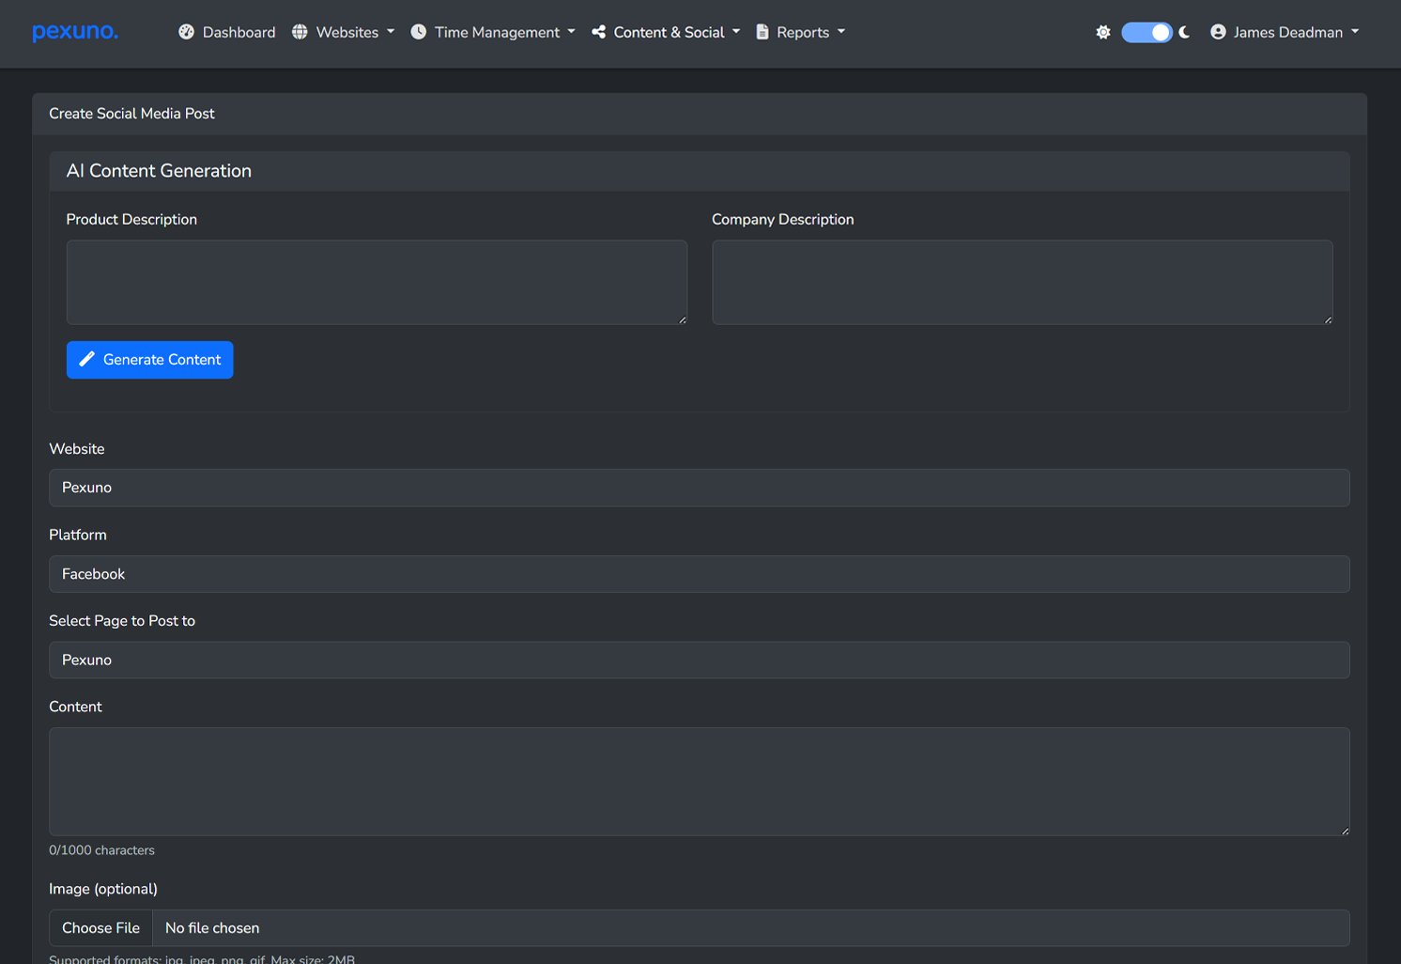Click the 'Product Description' label
The width and height of the screenshot is (1401, 964).
(131, 219)
